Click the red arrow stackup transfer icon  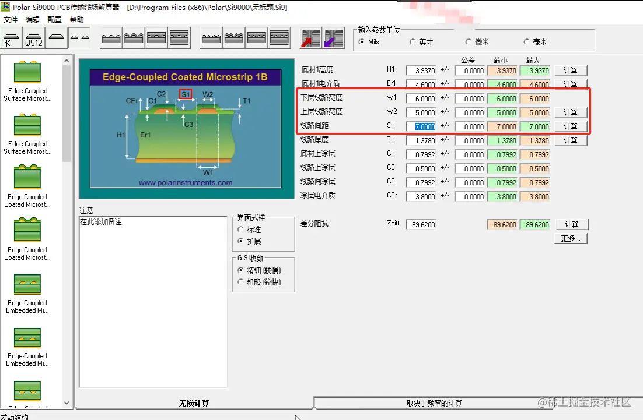[311, 38]
